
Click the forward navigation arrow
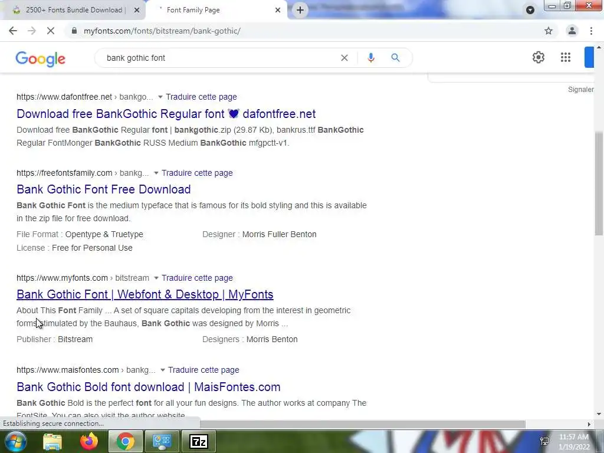click(32, 31)
